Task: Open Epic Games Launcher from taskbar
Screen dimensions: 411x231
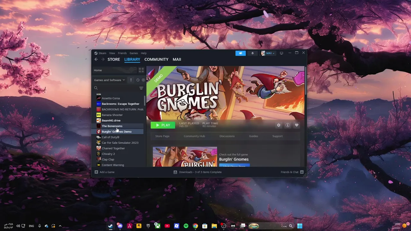Action: 148,226
